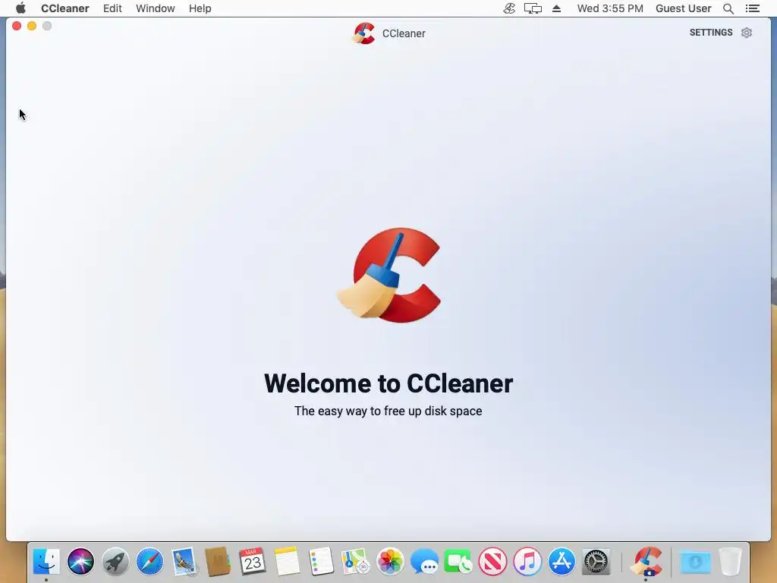Open Notes icon in Dock
Viewport: 777px width, 583px height.
[287, 562]
